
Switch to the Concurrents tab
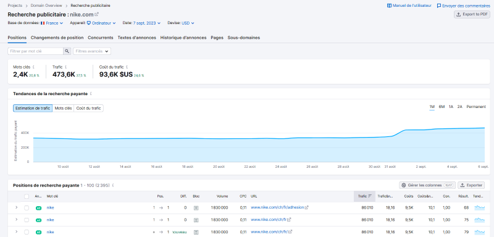click(x=101, y=38)
